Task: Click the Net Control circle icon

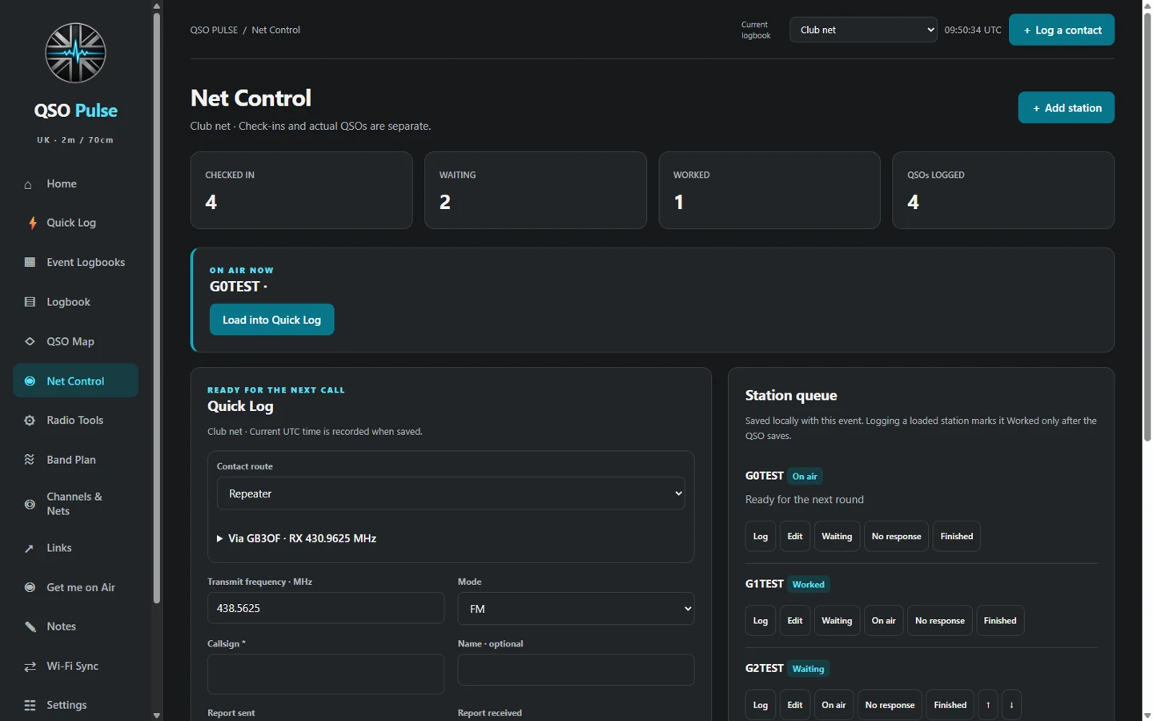Action: click(30, 381)
